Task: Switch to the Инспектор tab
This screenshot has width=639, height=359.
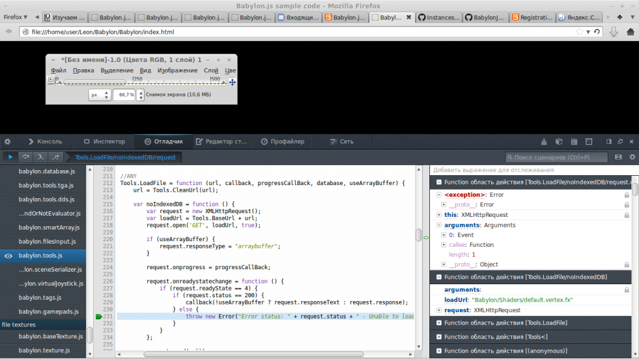Action: (104, 141)
